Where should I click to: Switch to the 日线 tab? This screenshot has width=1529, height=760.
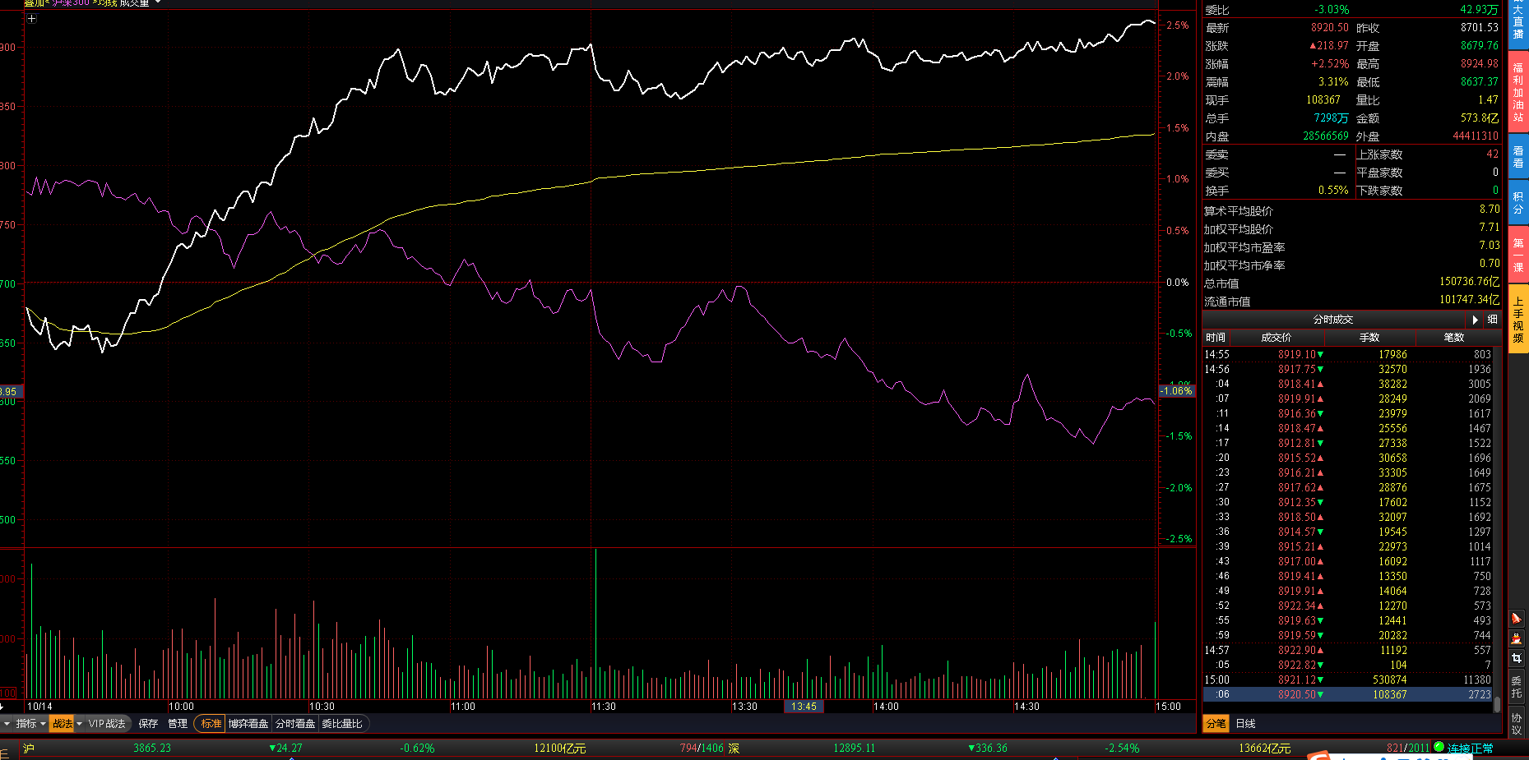pyautogui.click(x=1245, y=724)
